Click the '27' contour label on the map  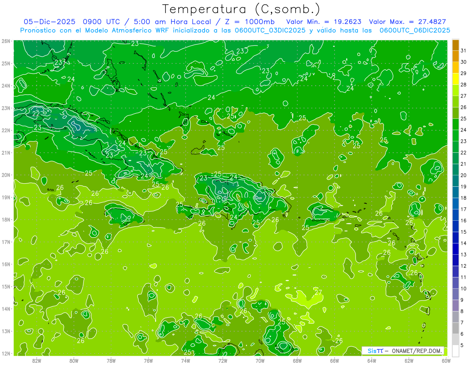(x=318, y=293)
